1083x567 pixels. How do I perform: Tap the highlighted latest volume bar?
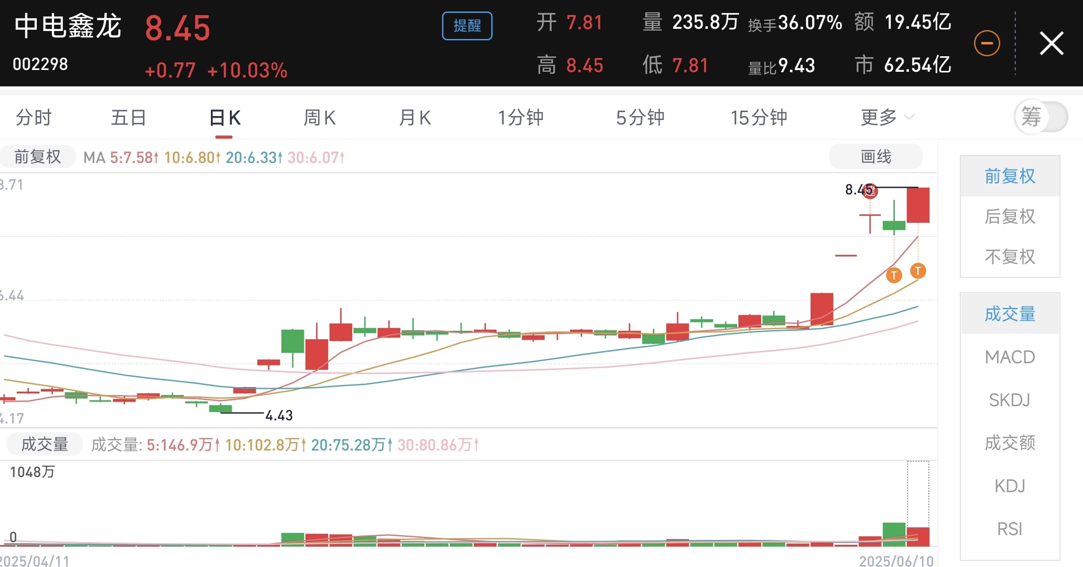coord(918,537)
